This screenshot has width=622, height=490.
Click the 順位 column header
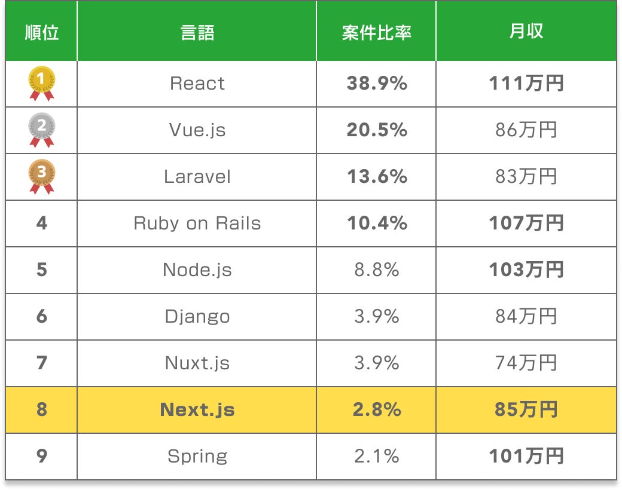point(42,32)
